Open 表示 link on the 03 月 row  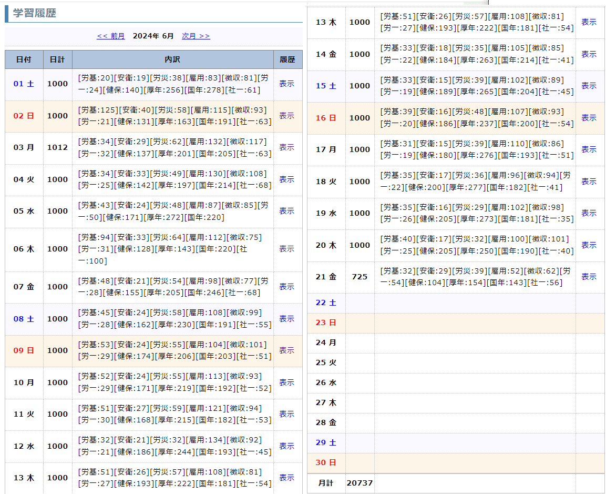287,147
